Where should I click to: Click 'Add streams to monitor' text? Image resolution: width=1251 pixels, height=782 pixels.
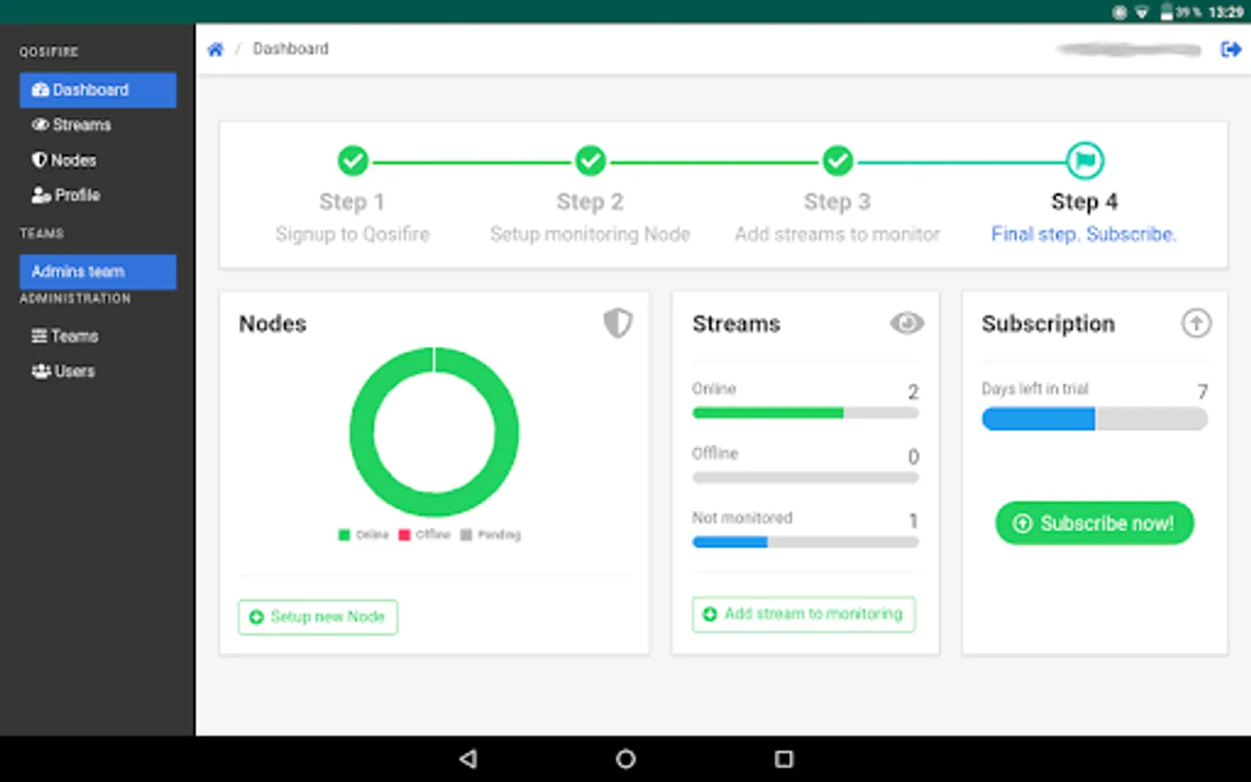pos(837,235)
